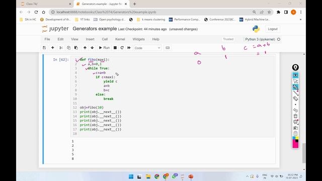Viewport: 322px width, 181px height.
Task: Open the YT links bookmark folder
Action: 83,20
